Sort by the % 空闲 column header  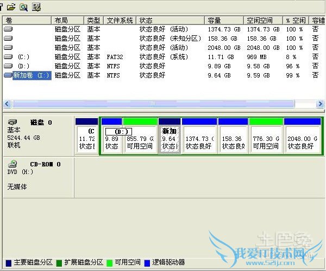coord(296,20)
